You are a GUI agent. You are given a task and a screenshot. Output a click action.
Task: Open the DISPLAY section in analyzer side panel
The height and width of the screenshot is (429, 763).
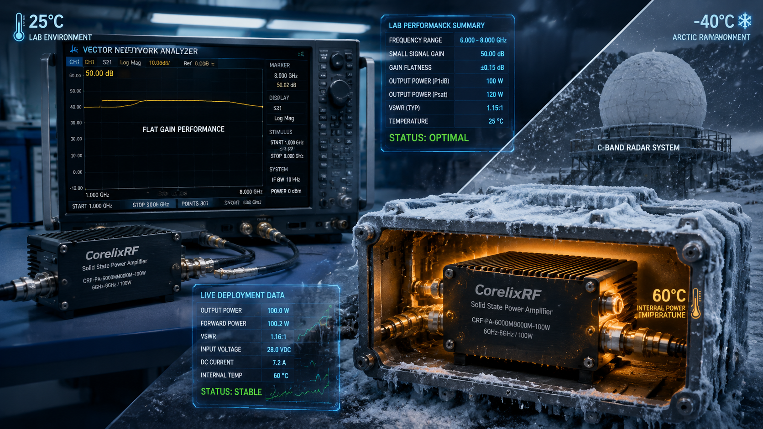(279, 98)
